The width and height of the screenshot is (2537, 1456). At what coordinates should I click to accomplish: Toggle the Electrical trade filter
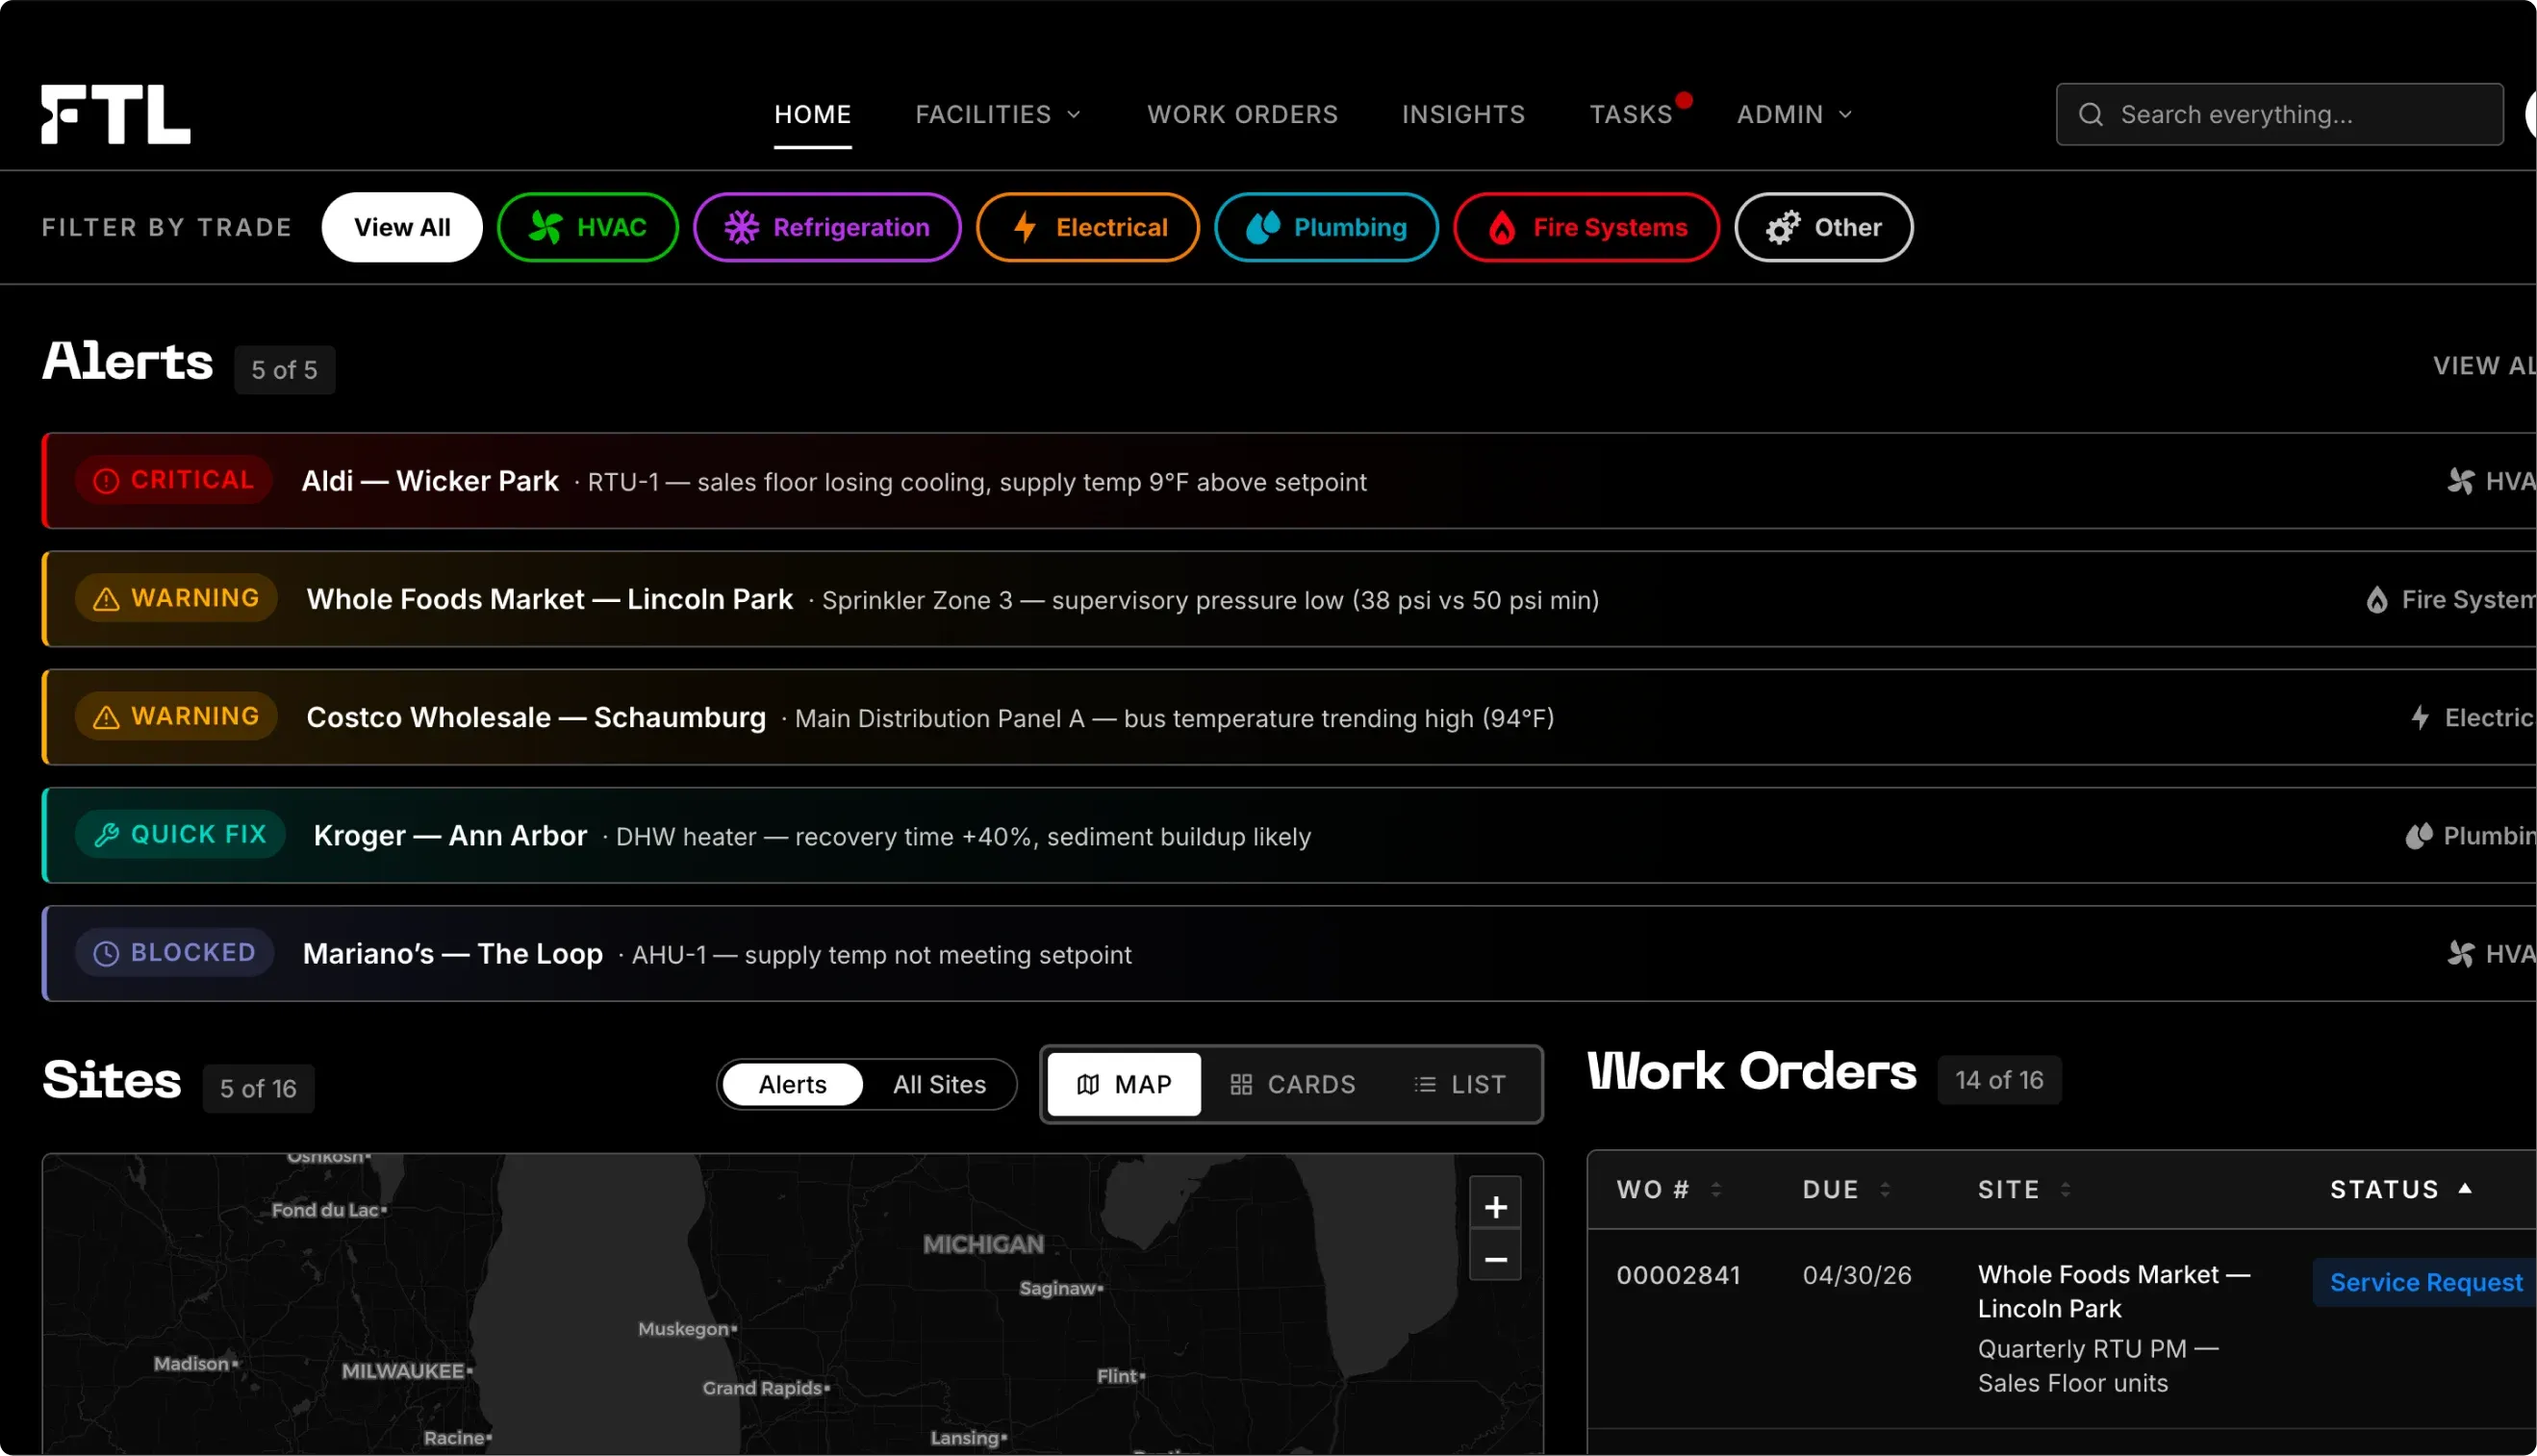tap(1088, 227)
